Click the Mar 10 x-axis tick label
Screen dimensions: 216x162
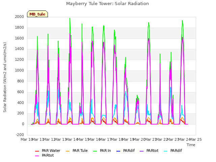click(x=26, y=139)
